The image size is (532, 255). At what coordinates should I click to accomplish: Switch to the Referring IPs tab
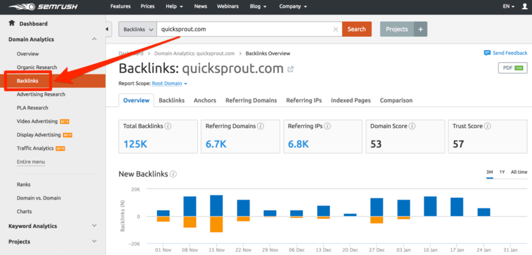click(304, 100)
